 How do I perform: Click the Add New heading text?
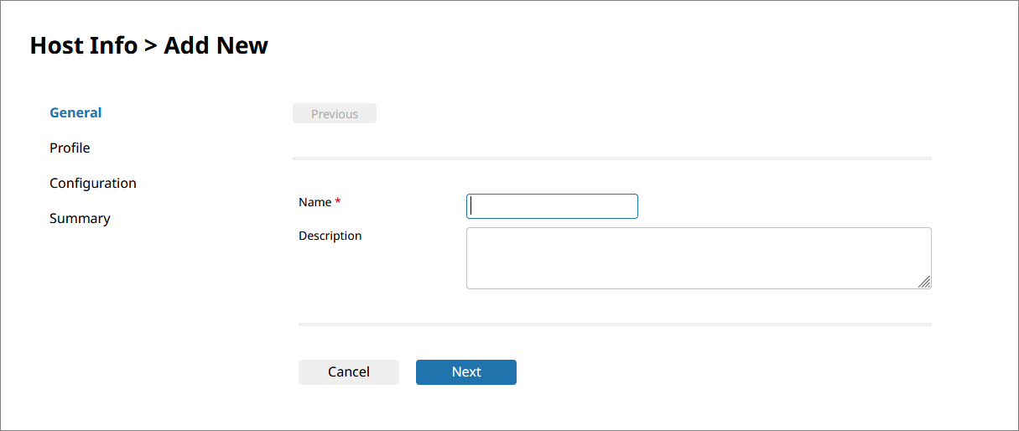pyautogui.click(x=216, y=45)
